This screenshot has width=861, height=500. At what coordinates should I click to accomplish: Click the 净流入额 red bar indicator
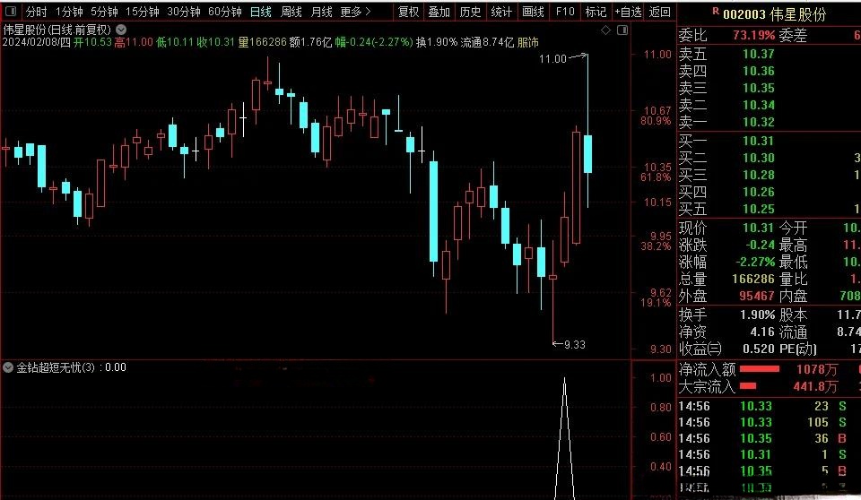pyautogui.click(x=759, y=369)
